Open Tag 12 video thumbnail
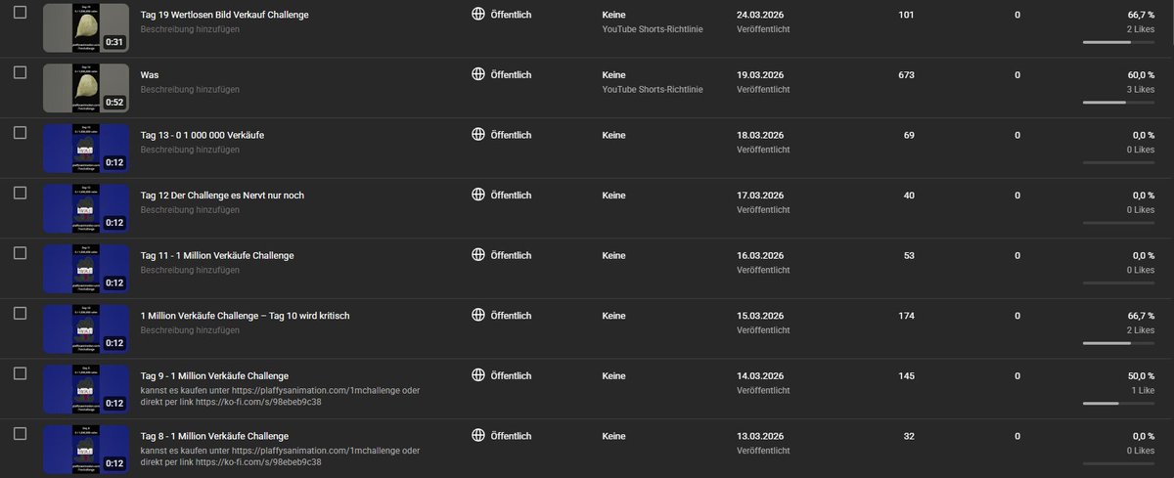The width and height of the screenshot is (1174, 478). pyautogui.click(x=86, y=208)
